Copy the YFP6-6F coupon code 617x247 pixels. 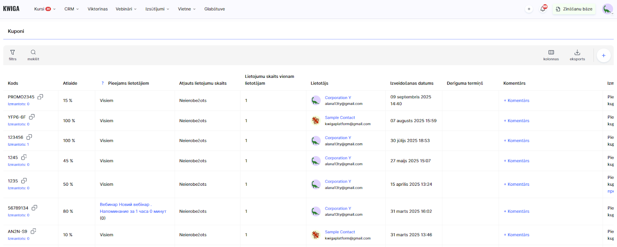pyautogui.click(x=32, y=117)
